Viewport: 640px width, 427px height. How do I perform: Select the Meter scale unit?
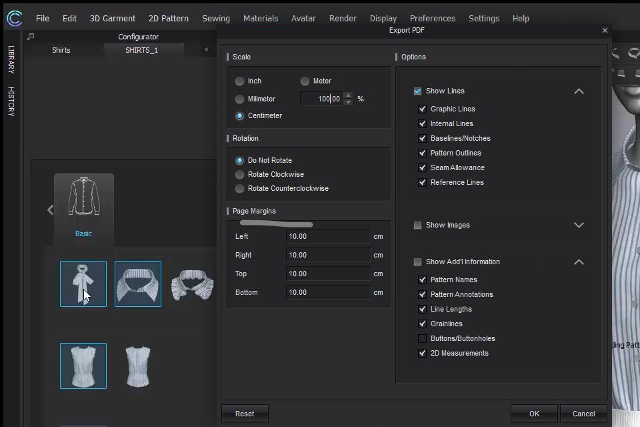305,81
